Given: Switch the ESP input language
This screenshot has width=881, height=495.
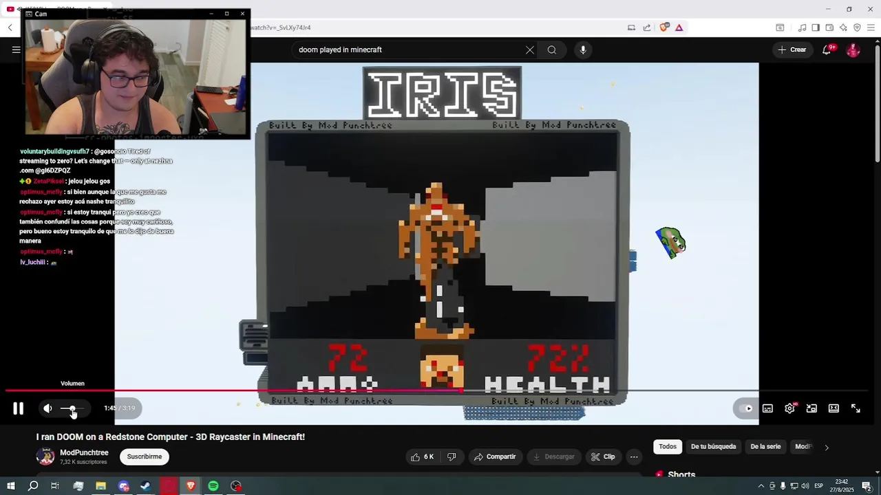Looking at the screenshot, I should click(818, 486).
